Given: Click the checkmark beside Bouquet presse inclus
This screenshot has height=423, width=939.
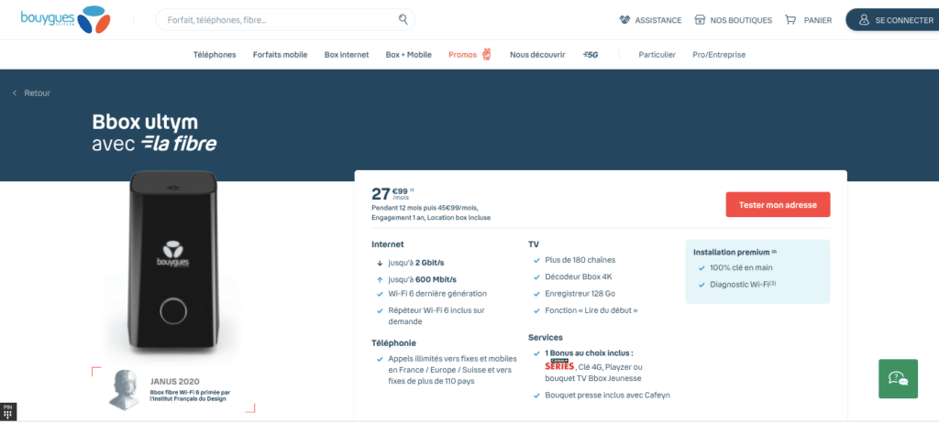Looking at the screenshot, I should pyautogui.click(x=536, y=396).
